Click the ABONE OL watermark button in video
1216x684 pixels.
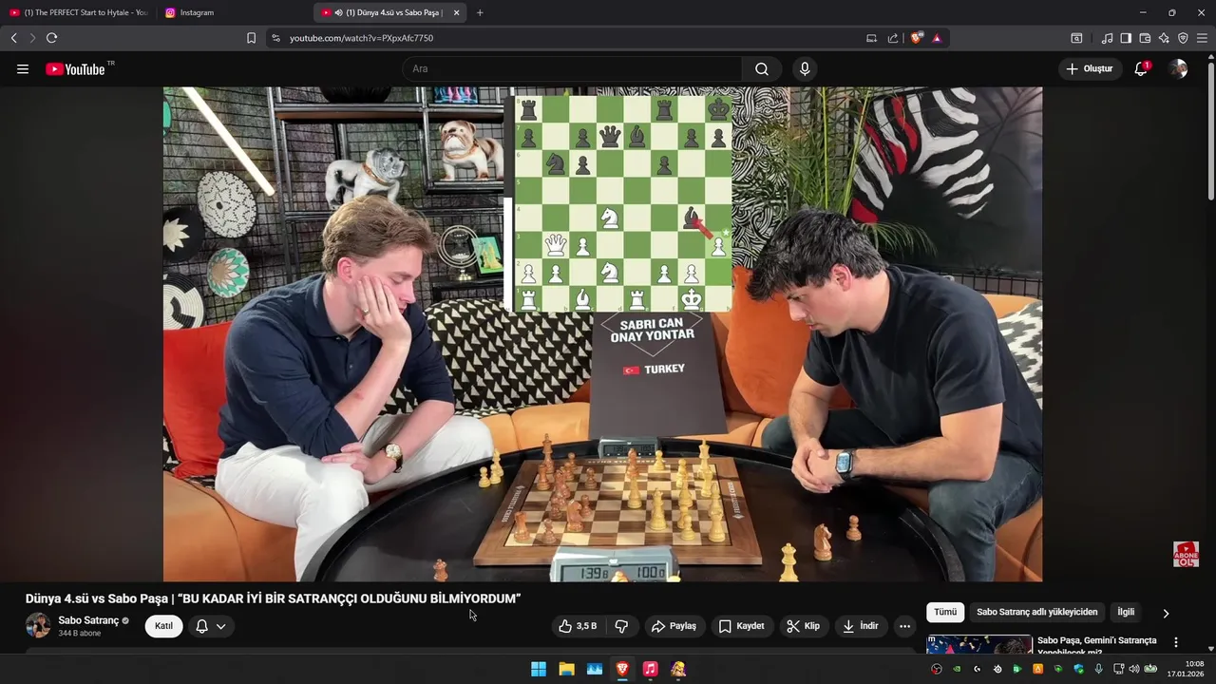tap(1186, 554)
